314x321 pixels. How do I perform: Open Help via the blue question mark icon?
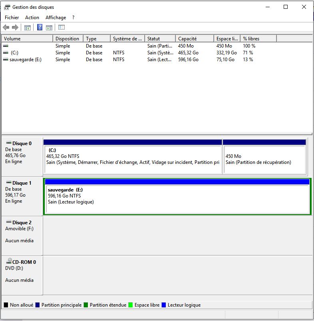coord(40,28)
